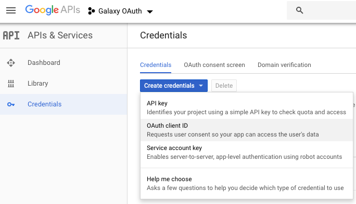Click the Library icon in sidebar

coord(11,84)
